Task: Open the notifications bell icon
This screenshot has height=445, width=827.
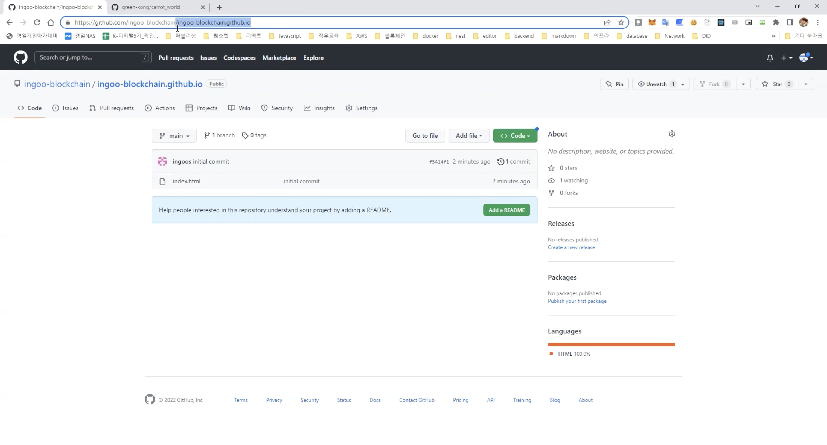Action: click(770, 58)
